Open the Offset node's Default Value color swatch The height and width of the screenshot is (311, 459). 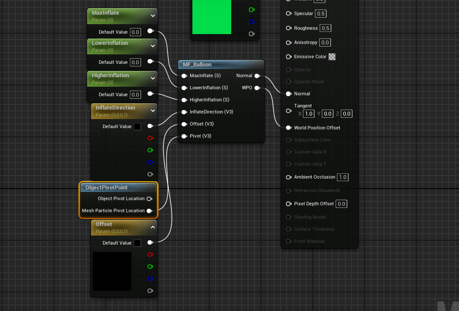pos(137,243)
